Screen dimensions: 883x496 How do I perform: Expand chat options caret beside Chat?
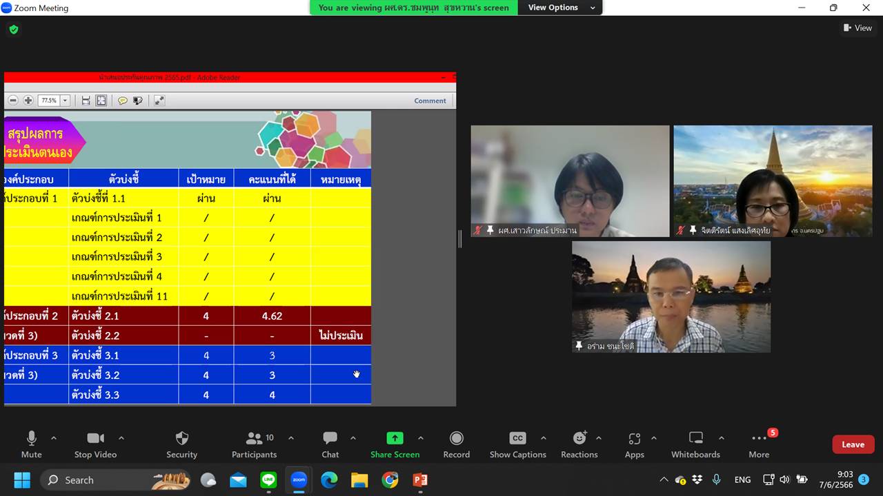coord(353,438)
